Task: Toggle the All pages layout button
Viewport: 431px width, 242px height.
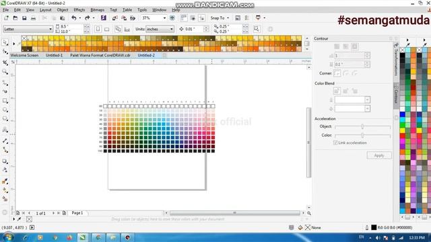Action: tap(119, 29)
